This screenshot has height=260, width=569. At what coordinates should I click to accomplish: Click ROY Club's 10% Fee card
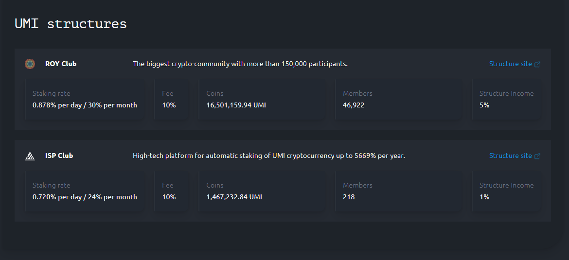(171, 100)
